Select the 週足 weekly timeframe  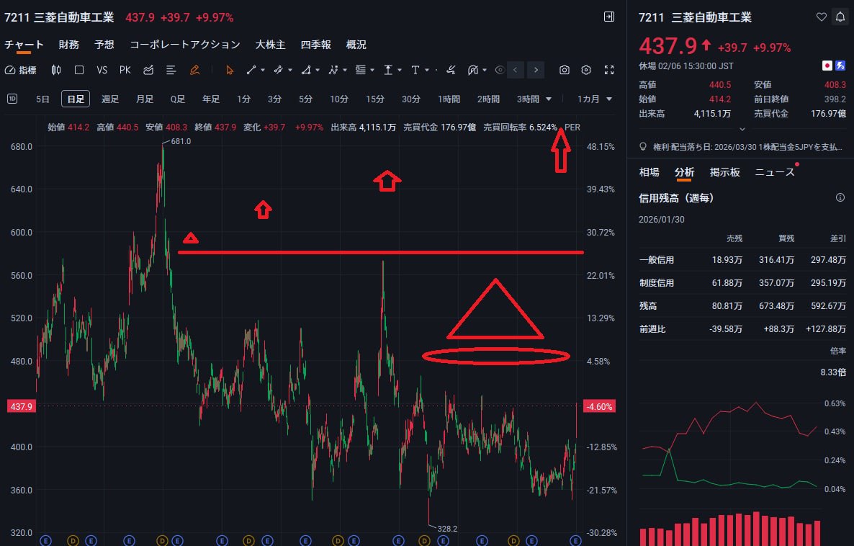click(x=110, y=99)
